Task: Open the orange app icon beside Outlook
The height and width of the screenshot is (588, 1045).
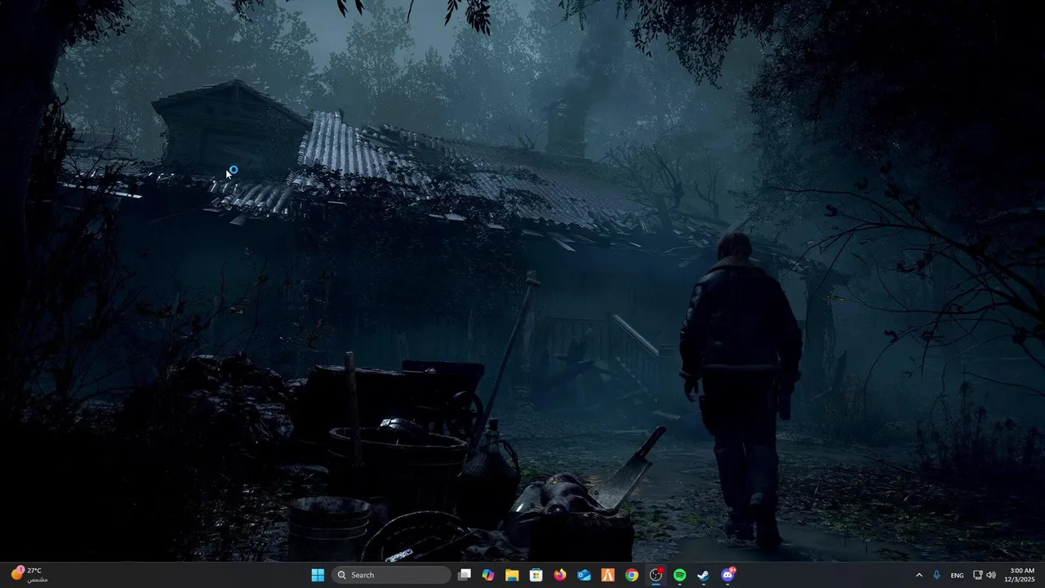Action: point(607,575)
